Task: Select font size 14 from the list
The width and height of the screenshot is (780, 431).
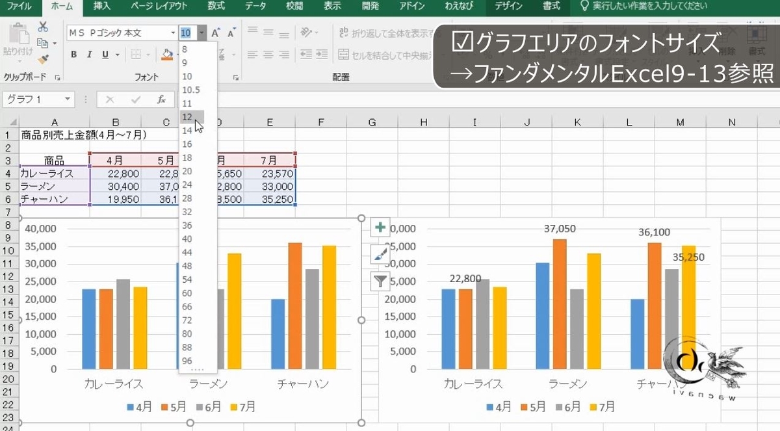Action: [x=188, y=131]
